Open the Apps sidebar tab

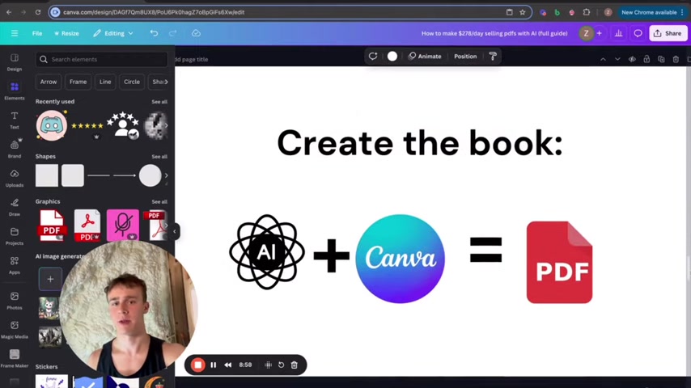point(14,266)
